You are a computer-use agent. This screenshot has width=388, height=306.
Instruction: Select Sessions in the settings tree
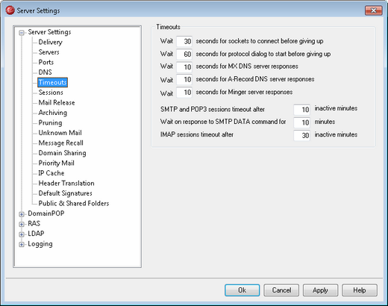pyautogui.click(x=51, y=93)
